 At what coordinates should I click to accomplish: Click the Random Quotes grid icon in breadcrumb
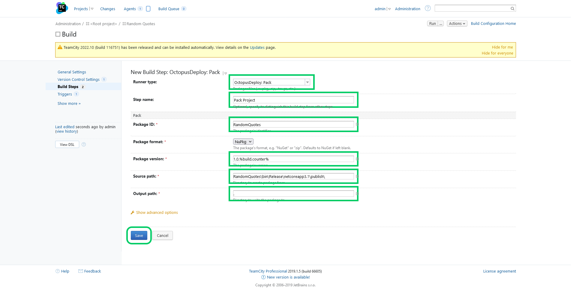tap(124, 24)
